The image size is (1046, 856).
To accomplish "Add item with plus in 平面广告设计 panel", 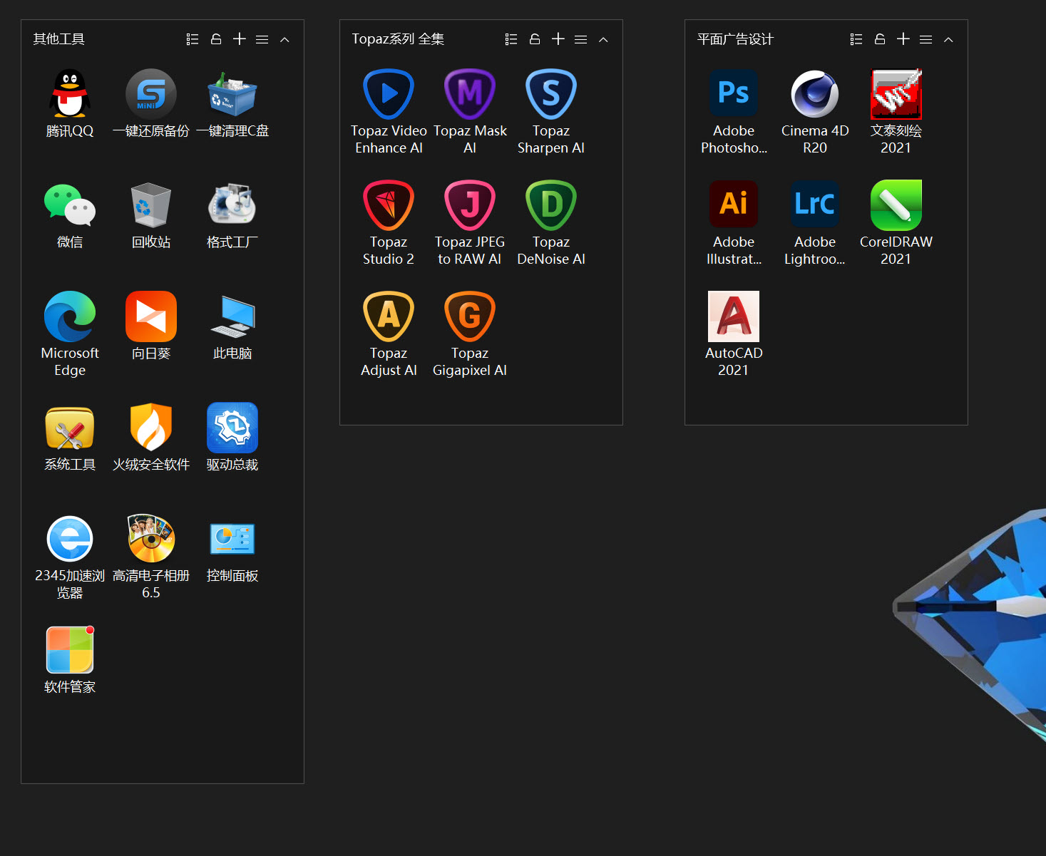I will click(903, 38).
